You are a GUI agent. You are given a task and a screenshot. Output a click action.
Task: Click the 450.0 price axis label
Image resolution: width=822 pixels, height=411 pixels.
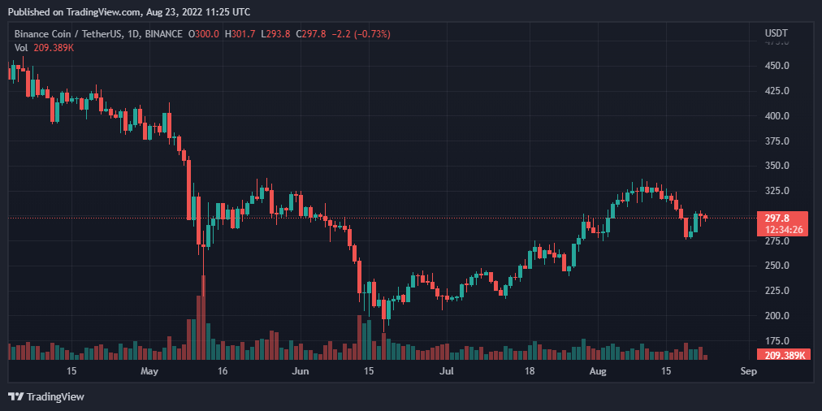[777, 66]
